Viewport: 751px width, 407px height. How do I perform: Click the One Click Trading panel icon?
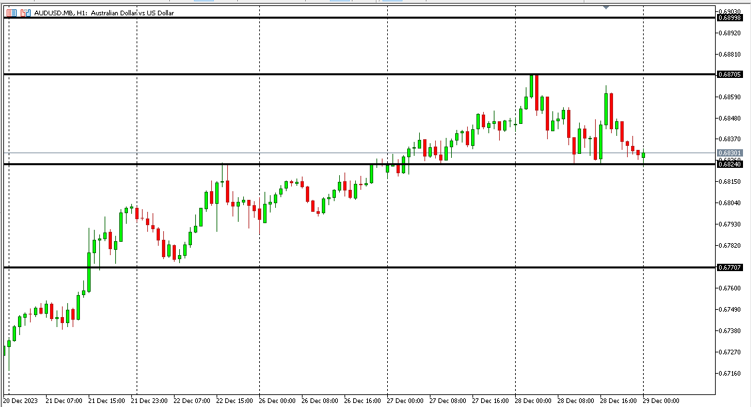[x=11, y=13]
